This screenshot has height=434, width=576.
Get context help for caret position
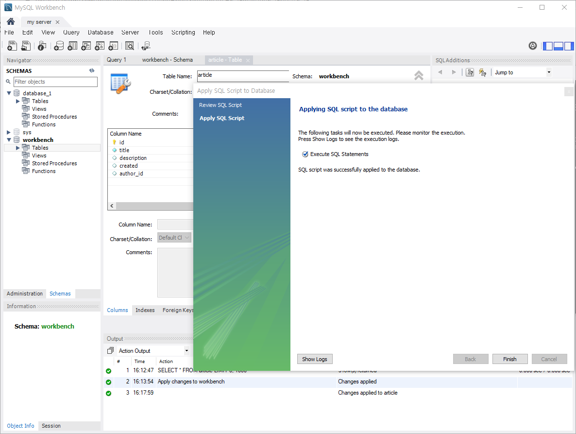pyautogui.click(x=483, y=72)
